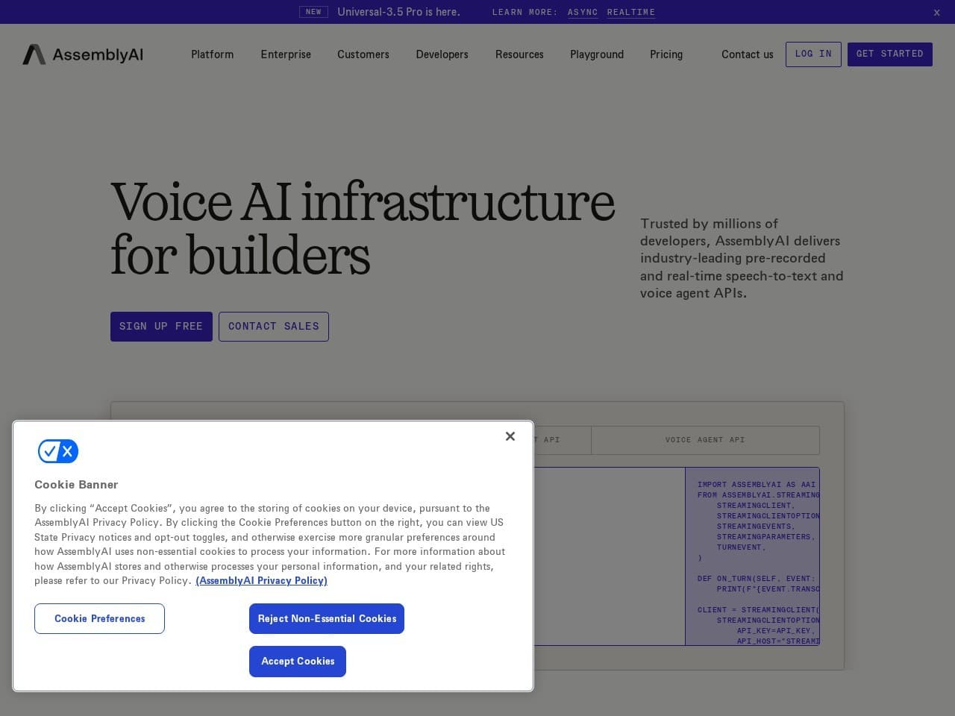Open Cookie Preferences

pyautogui.click(x=99, y=619)
